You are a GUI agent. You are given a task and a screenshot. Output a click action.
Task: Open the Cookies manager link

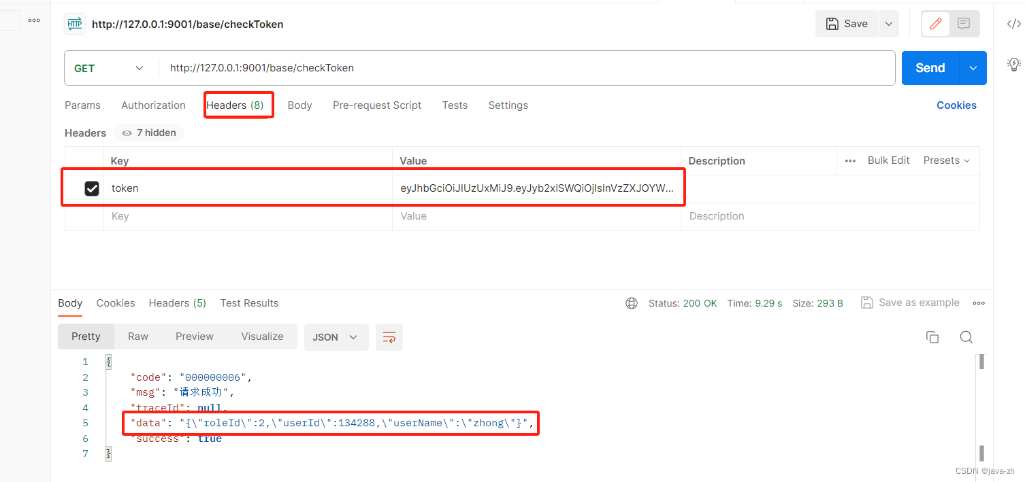pyautogui.click(x=956, y=105)
